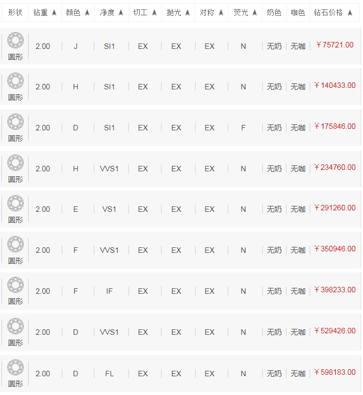Select the diamond icon for ¥175846.00 listing

pyautogui.click(x=15, y=122)
